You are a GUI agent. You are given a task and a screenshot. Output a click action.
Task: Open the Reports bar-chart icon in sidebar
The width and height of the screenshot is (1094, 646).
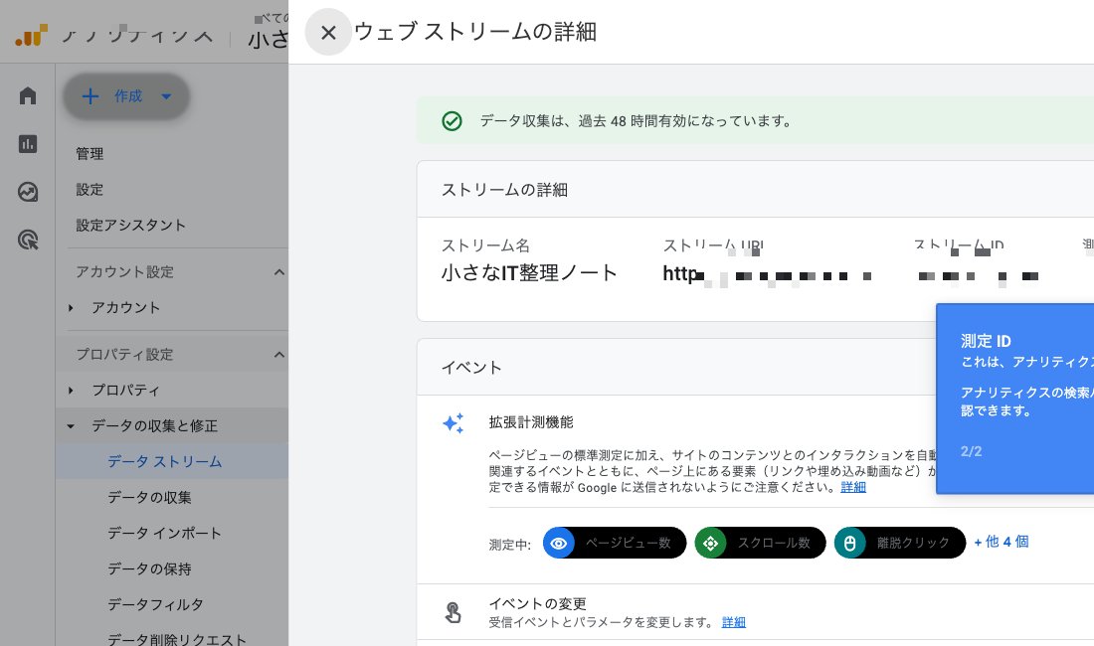(x=27, y=144)
